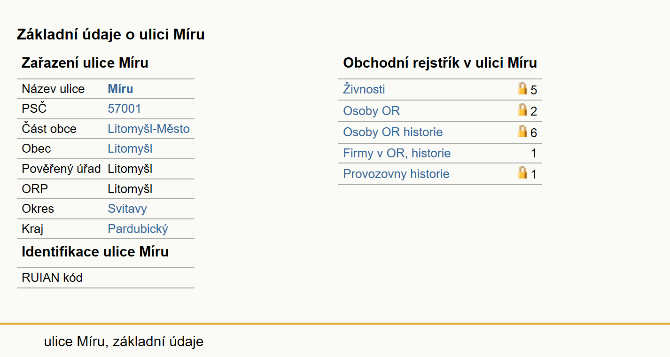
Task: Click the ORP Litomyšl value
Action: [130, 189]
